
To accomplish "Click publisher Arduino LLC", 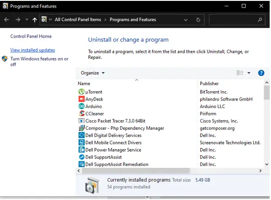I will pos(212,106).
